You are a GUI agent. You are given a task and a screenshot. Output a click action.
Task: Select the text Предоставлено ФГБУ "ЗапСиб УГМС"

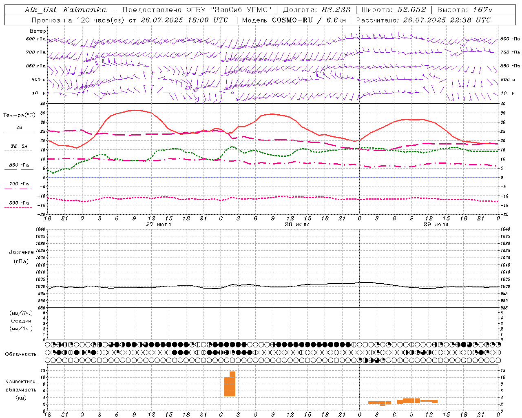[x=197, y=10]
